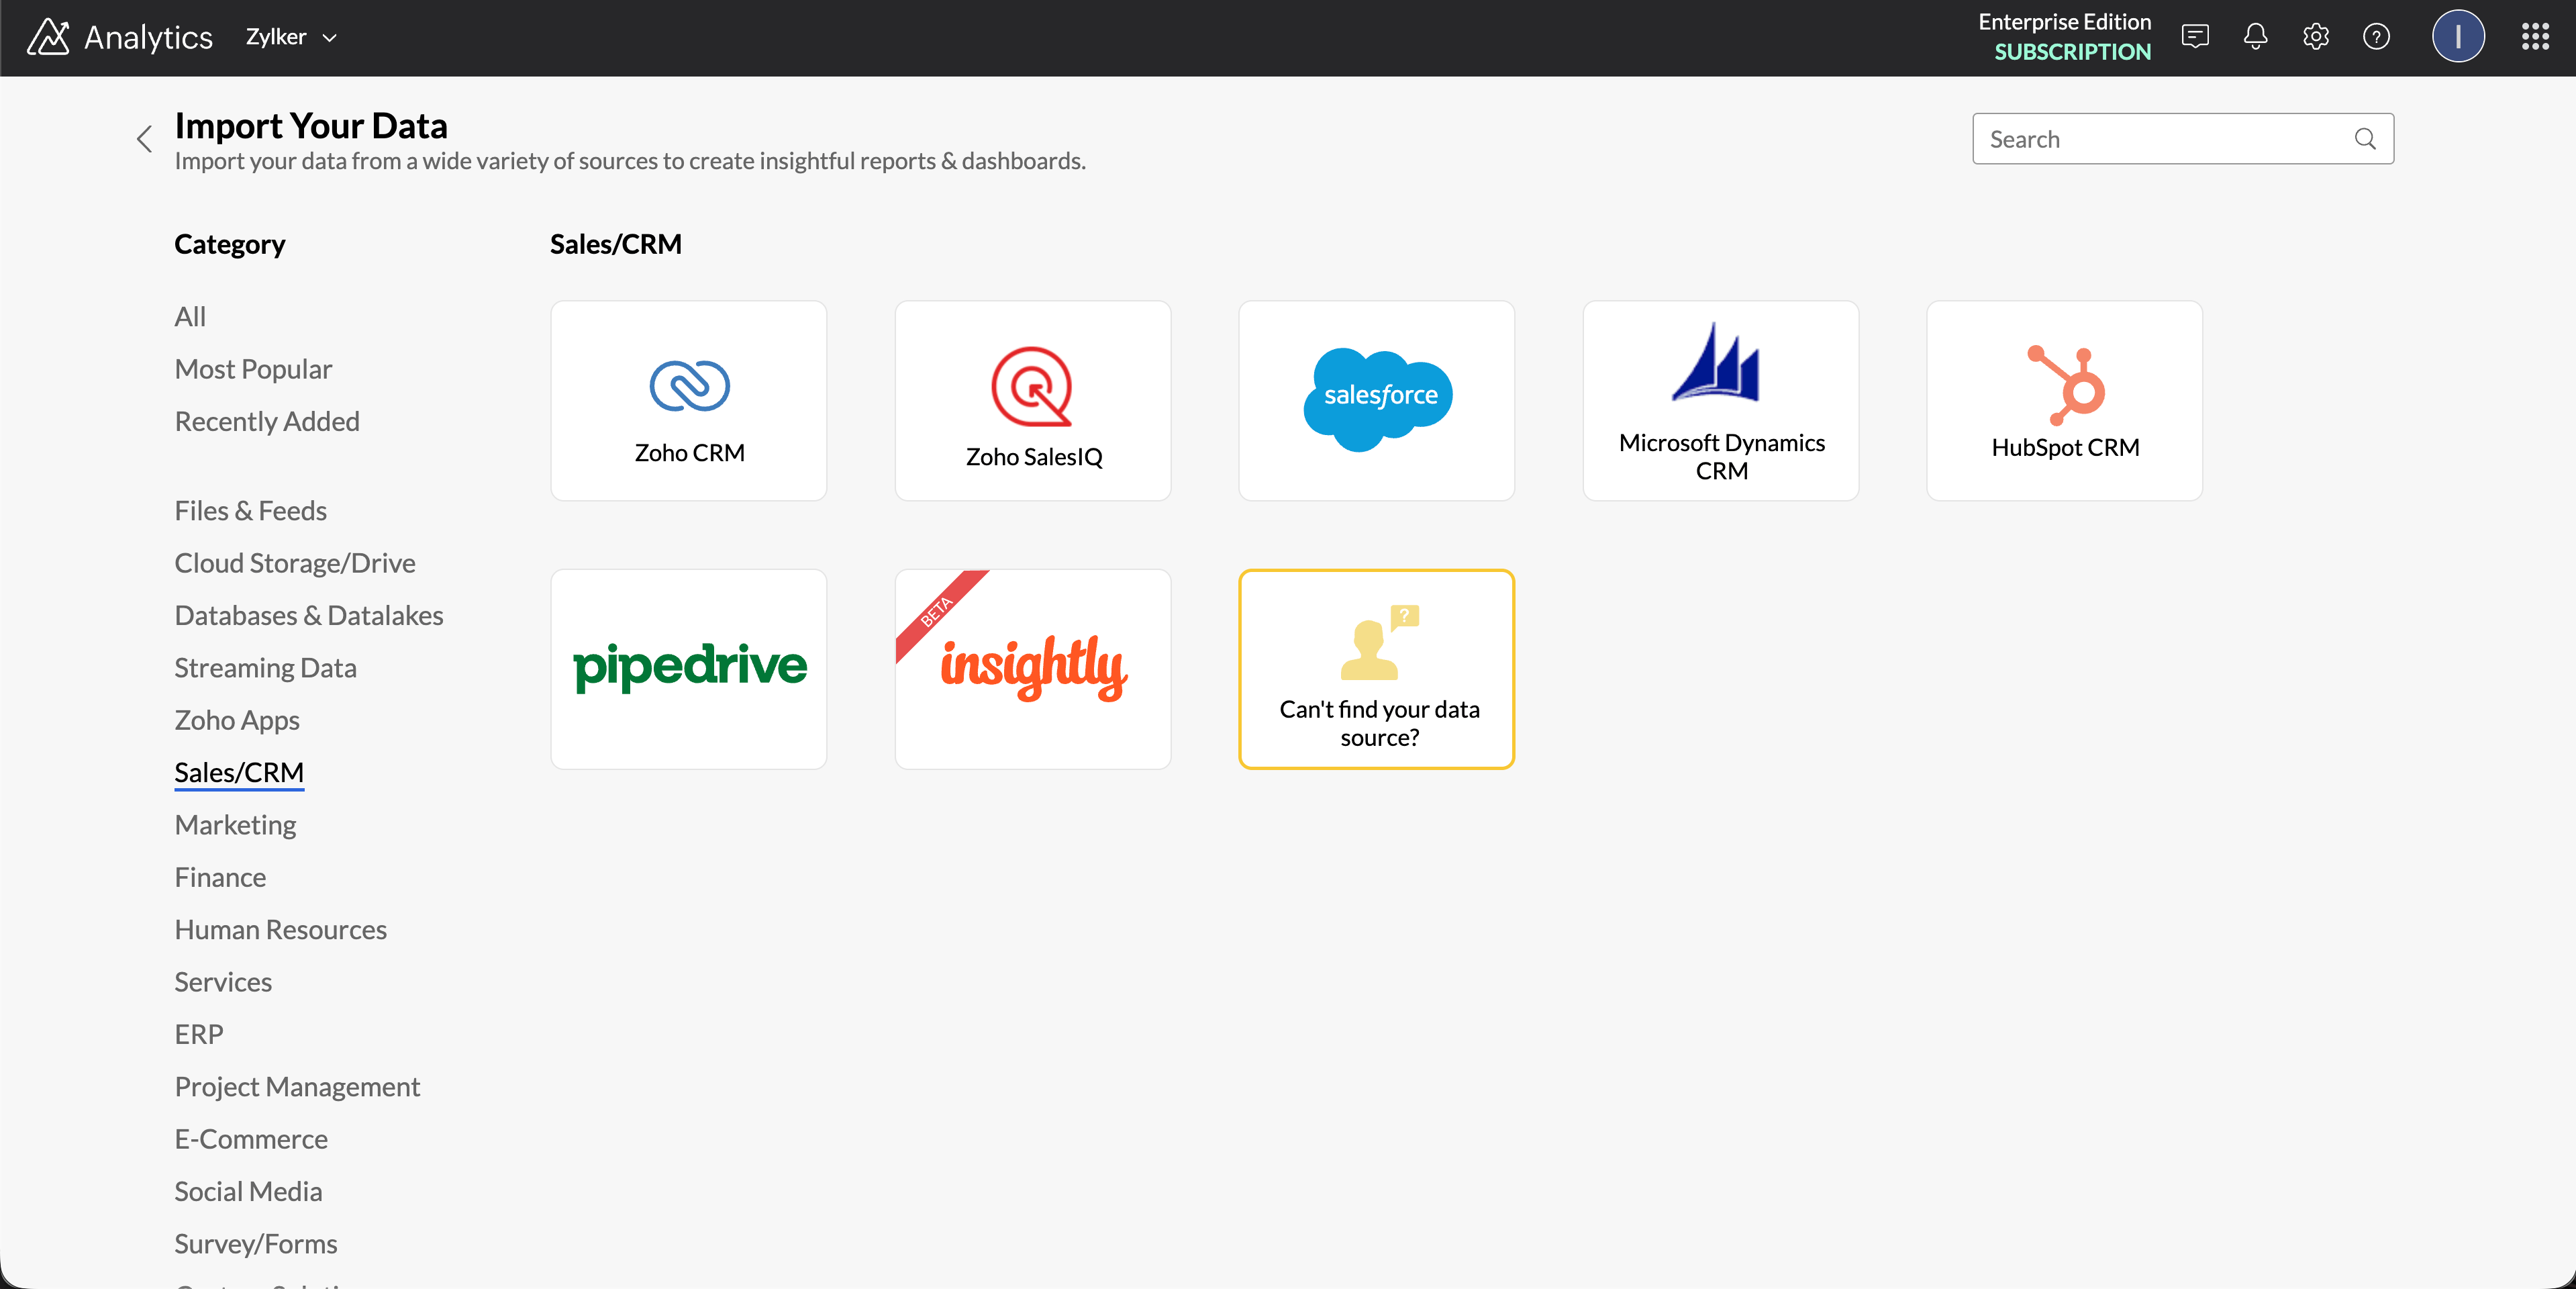The width and height of the screenshot is (2576, 1289).
Task: Switch to the Marketing category
Action: tap(234, 824)
